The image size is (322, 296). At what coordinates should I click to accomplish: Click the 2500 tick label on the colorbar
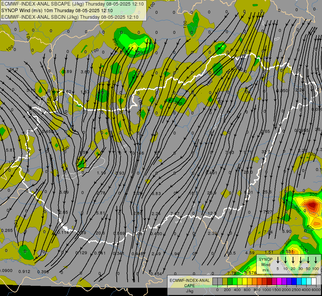coord(297,290)
